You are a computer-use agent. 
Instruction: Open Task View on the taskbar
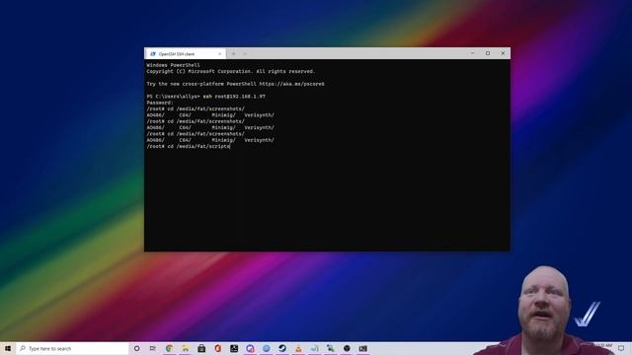[153, 348]
